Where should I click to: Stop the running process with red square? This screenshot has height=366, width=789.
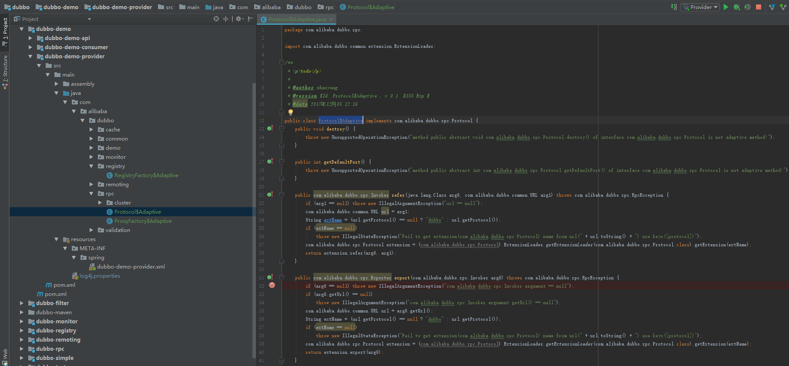759,7
